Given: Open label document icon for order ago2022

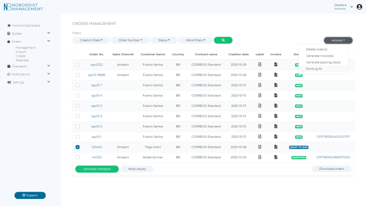Looking at the screenshot, I should click(x=260, y=64).
